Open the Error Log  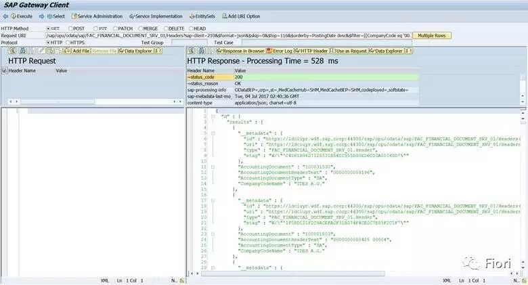pyautogui.click(x=280, y=51)
